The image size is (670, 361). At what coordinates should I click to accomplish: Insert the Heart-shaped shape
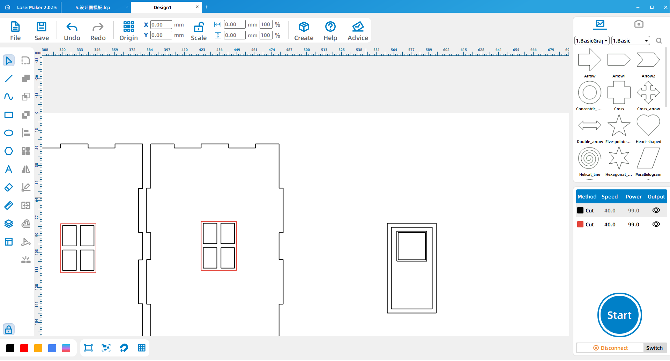point(648,126)
